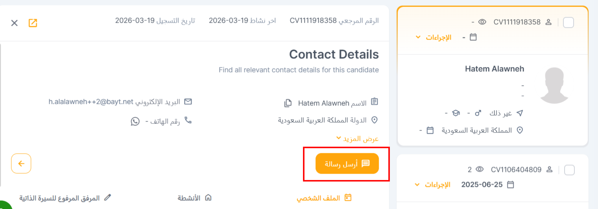The height and width of the screenshot is (209, 598).
Task: Click the views eye icon on CV1111918358
Action: pos(482,22)
